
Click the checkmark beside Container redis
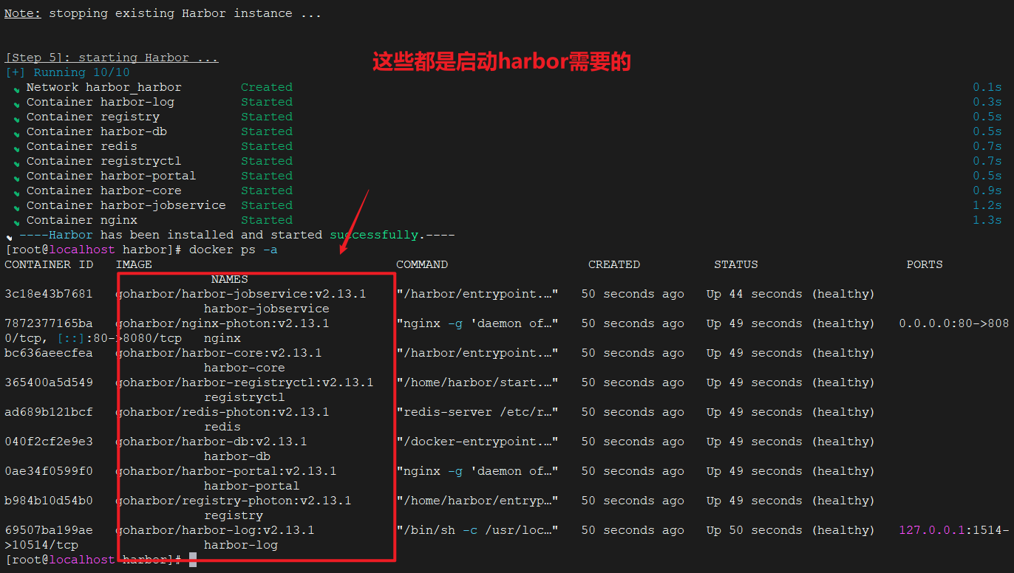(16, 148)
